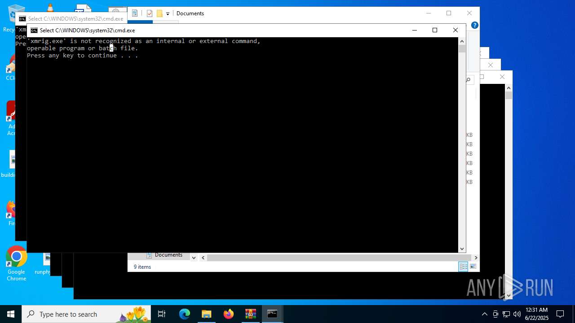Maximize the front cmd.exe window

click(x=435, y=30)
